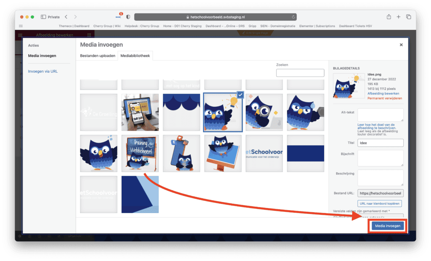Open Invoegen via URL in sidebar
Viewport: 431px width, 261px height.
click(x=43, y=71)
